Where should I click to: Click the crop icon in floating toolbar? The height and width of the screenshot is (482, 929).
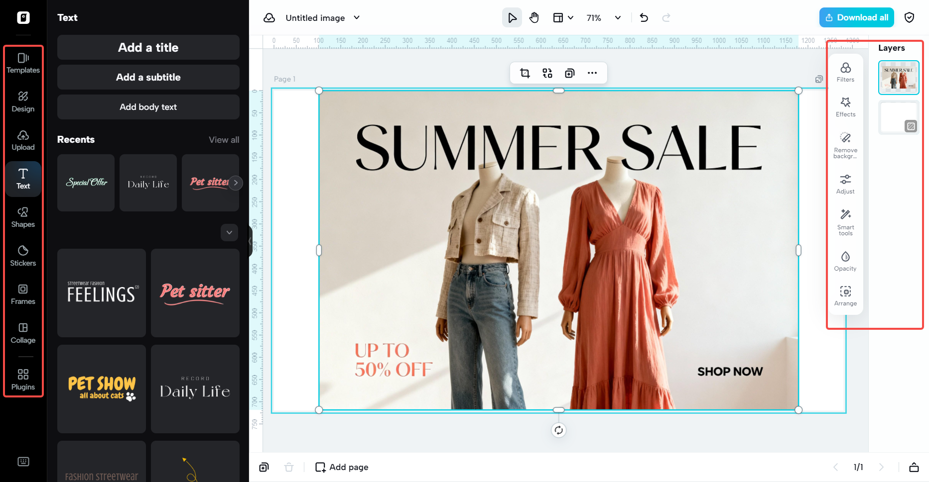(525, 73)
